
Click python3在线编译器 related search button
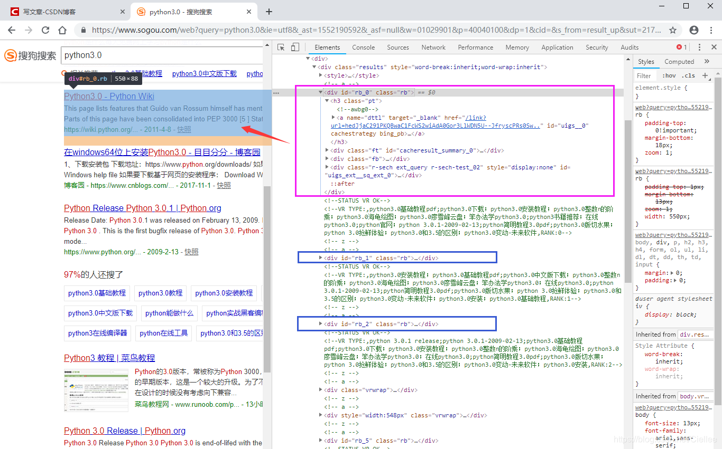pos(97,333)
